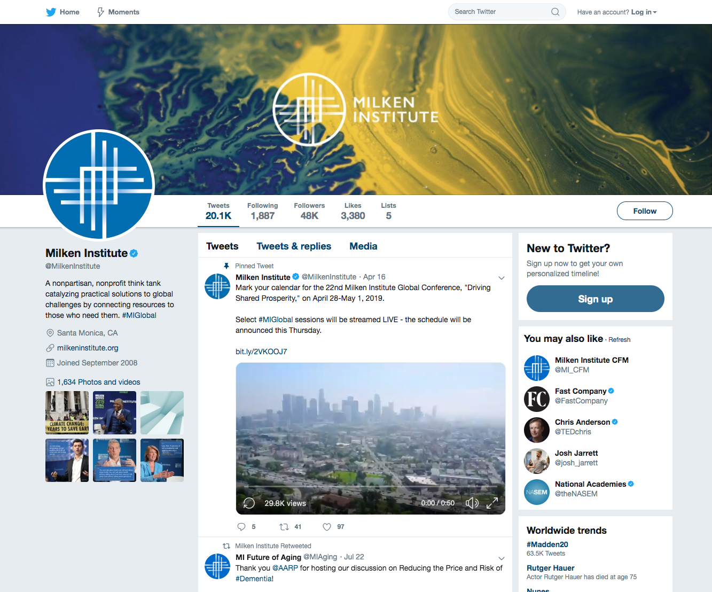Switch to the Media tab

[363, 246]
